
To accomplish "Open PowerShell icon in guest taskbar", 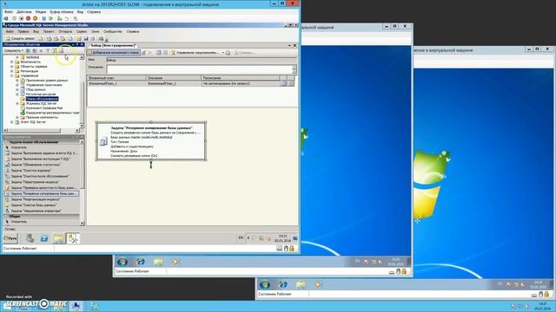I will (x=44, y=238).
